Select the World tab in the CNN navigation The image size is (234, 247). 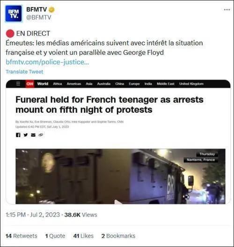43,84
